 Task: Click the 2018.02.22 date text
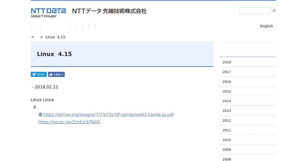point(46,87)
